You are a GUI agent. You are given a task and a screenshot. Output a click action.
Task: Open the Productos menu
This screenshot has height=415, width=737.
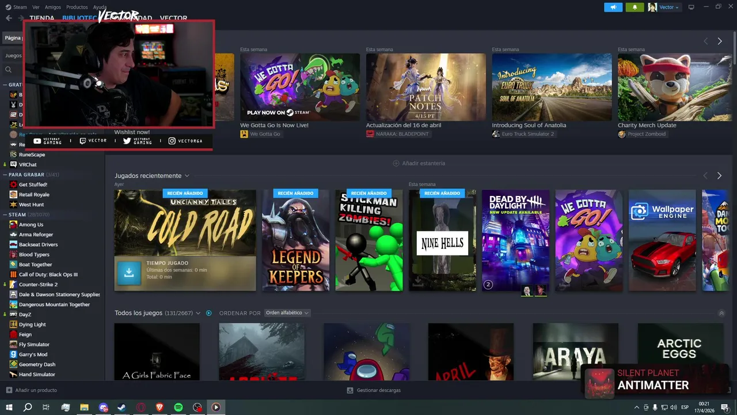tap(77, 7)
